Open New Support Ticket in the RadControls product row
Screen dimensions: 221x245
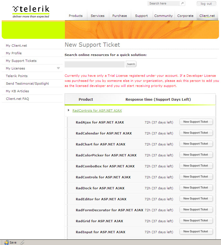(x=196, y=177)
